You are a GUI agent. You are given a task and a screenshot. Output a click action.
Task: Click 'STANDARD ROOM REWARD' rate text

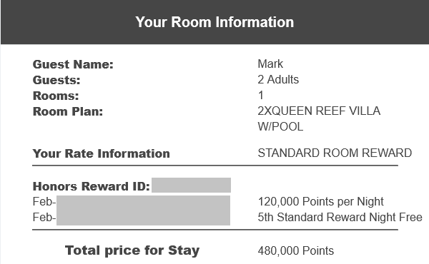[x=335, y=153]
